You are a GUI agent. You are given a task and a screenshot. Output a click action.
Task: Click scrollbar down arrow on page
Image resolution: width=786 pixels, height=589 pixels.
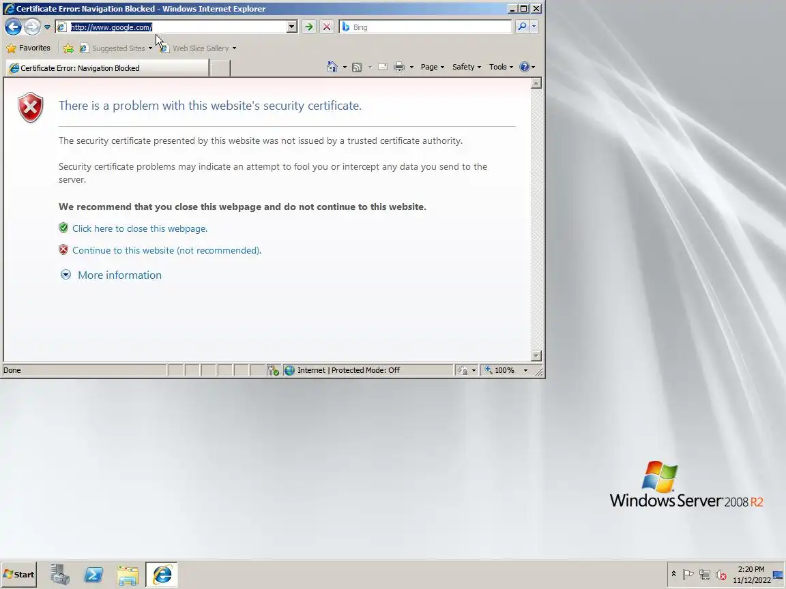[536, 356]
